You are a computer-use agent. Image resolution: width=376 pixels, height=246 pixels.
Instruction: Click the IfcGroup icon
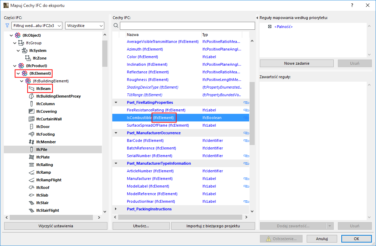coord(21,43)
